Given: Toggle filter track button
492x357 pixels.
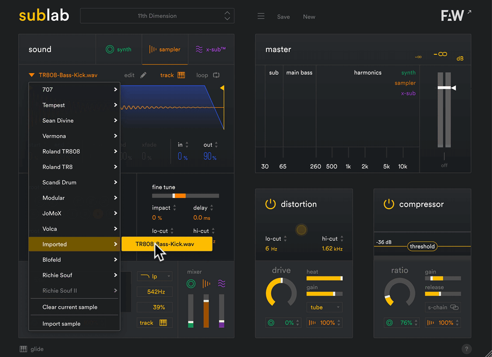Looking at the screenshot, I should click(154, 323).
